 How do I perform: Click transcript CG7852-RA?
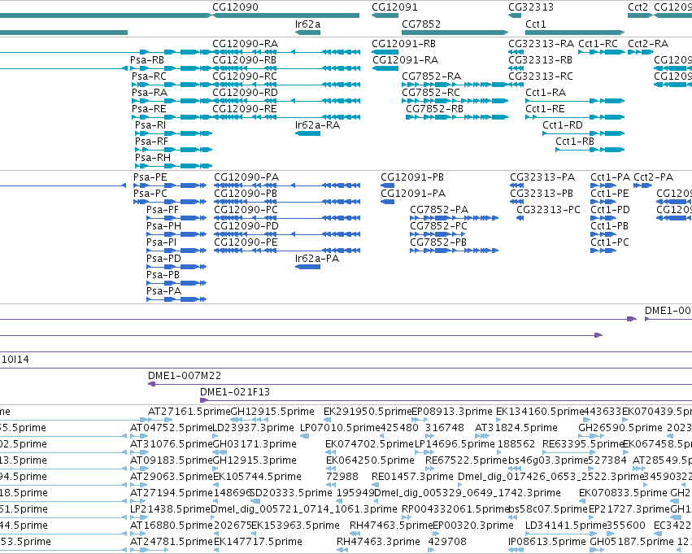coord(432,76)
